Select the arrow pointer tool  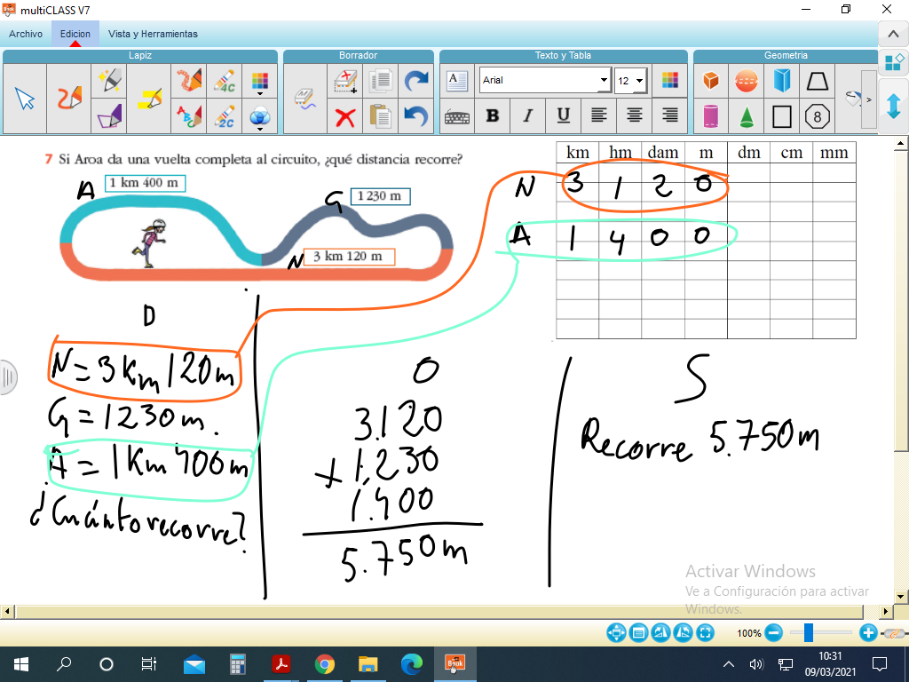tap(25, 99)
